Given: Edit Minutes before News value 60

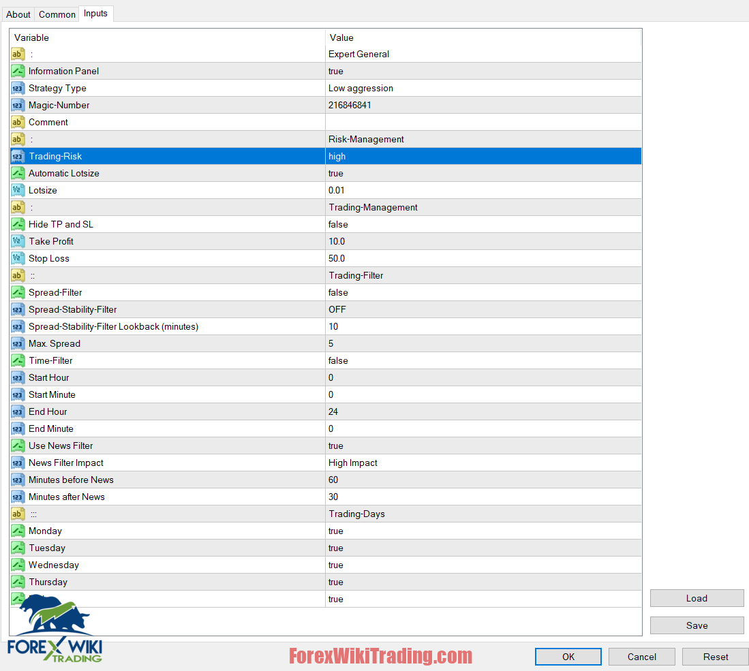Looking at the screenshot, I should [x=483, y=480].
